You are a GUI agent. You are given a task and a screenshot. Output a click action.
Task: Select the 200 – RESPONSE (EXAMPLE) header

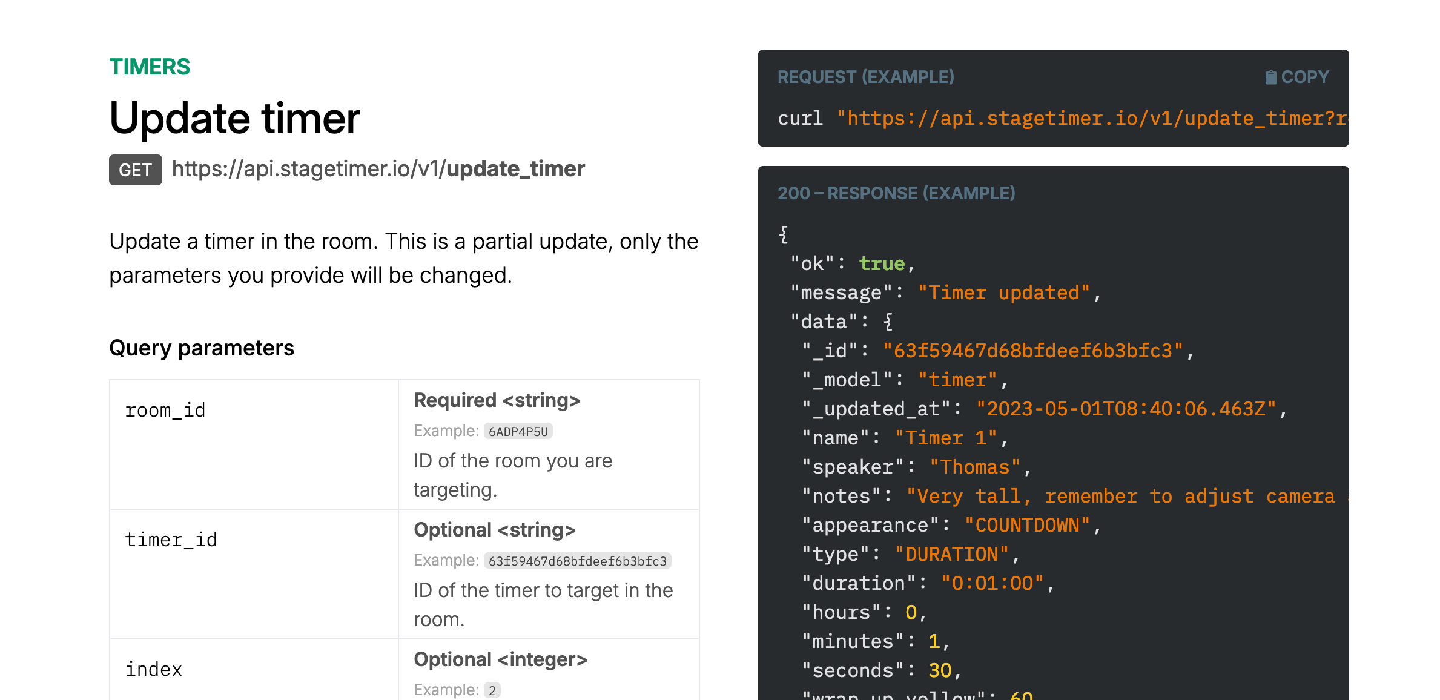click(x=897, y=194)
